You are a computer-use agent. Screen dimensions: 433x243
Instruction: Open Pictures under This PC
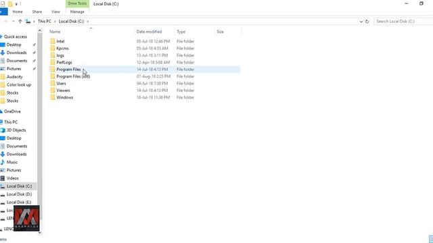tap(14, 170)
